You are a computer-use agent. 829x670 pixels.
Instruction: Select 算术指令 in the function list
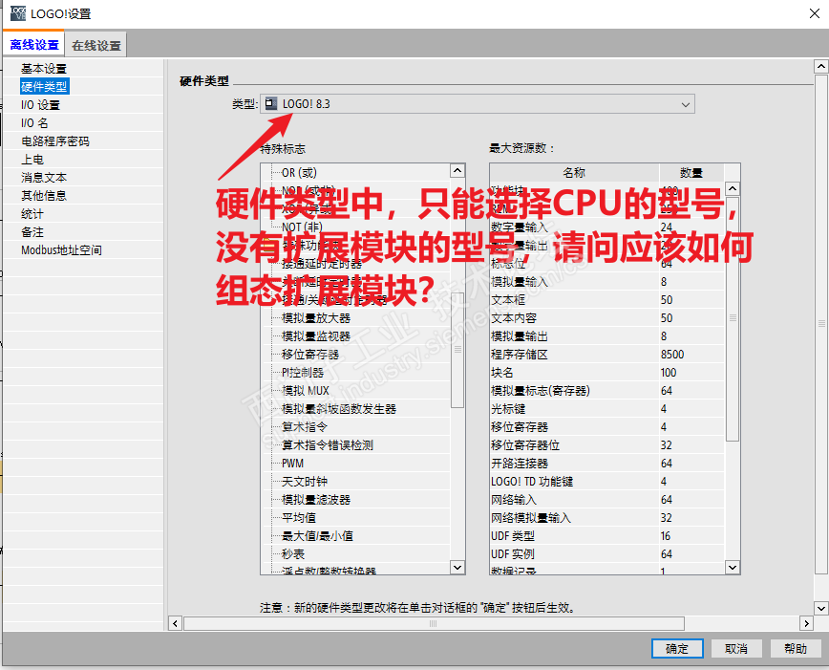[x=305, y=426]
